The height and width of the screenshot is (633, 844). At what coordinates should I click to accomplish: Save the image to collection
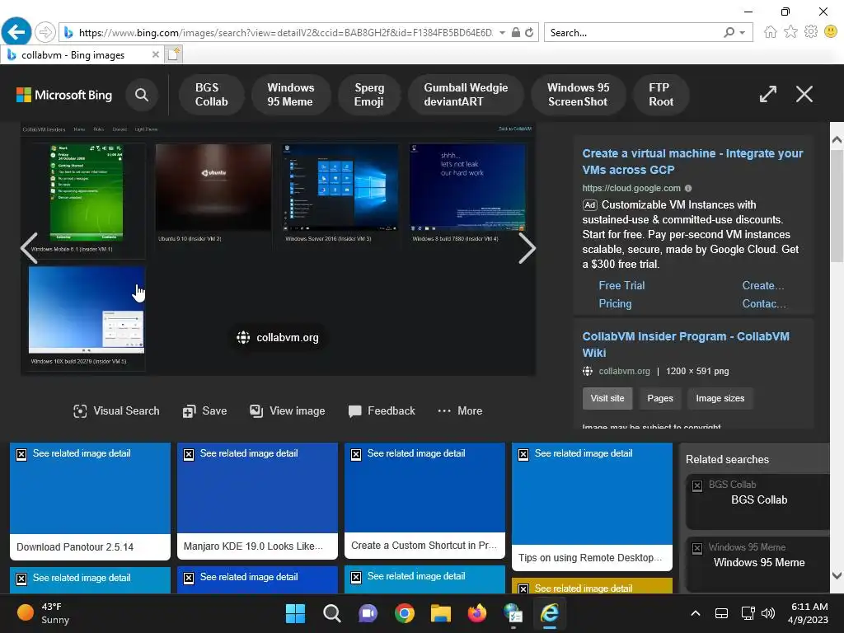point(204,410)
